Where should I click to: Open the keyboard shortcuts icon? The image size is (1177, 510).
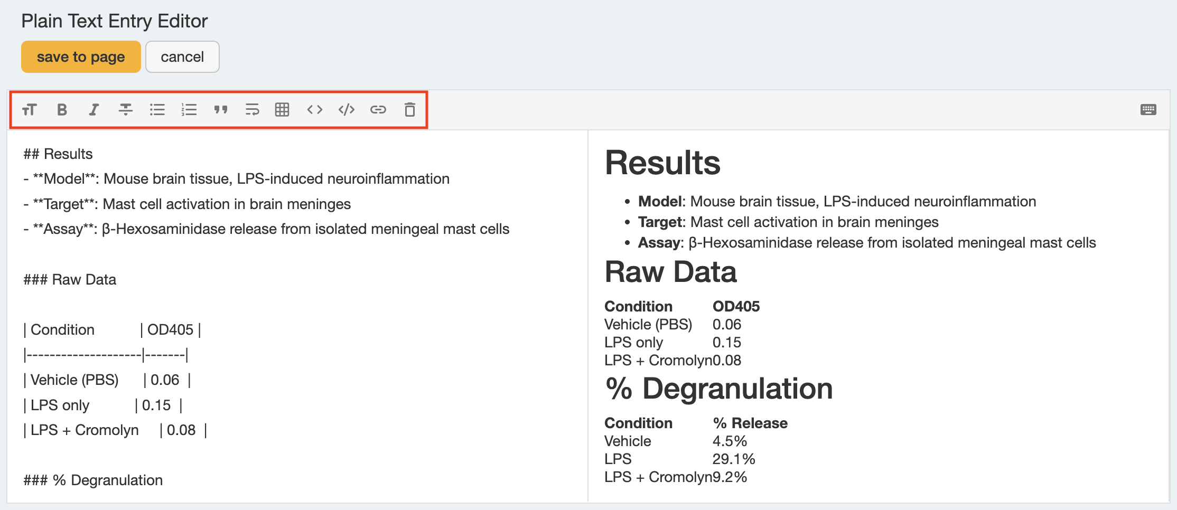(x=1148, y=110)
